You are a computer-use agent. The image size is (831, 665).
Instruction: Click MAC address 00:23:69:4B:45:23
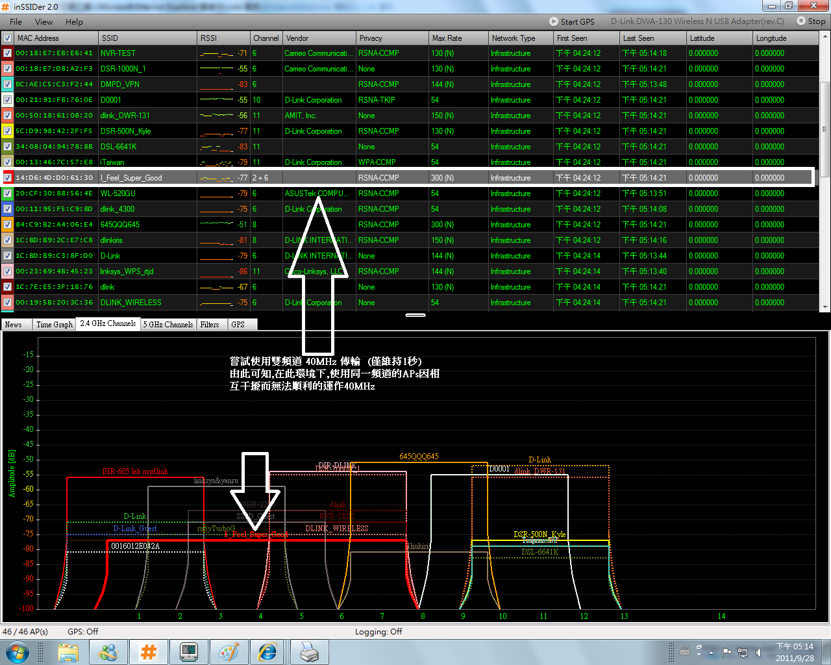coord(54,271)
